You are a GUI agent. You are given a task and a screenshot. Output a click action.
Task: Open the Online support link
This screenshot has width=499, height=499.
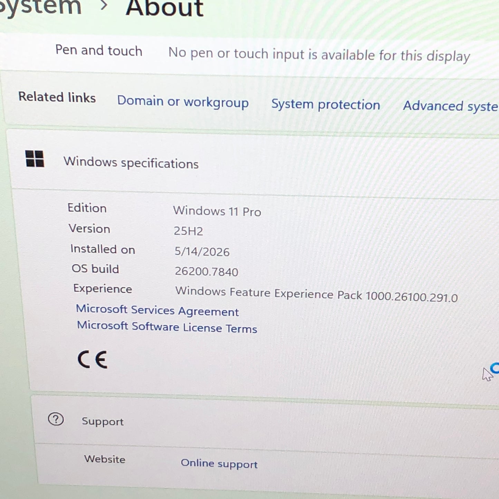(219, 464)
